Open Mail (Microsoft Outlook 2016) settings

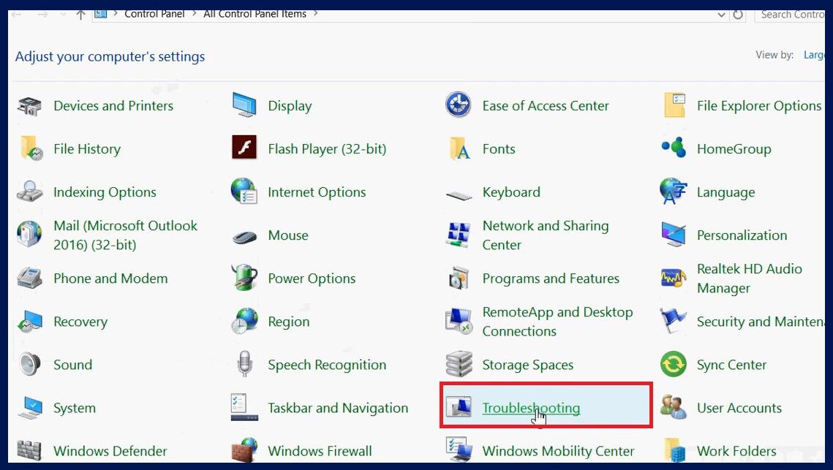[x=125, y=235]
